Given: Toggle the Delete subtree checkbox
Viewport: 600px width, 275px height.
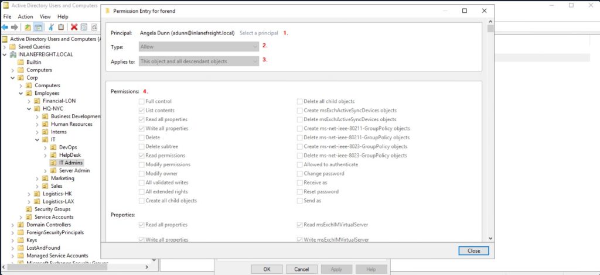Looking at the screenshot, I should [142, 147].
